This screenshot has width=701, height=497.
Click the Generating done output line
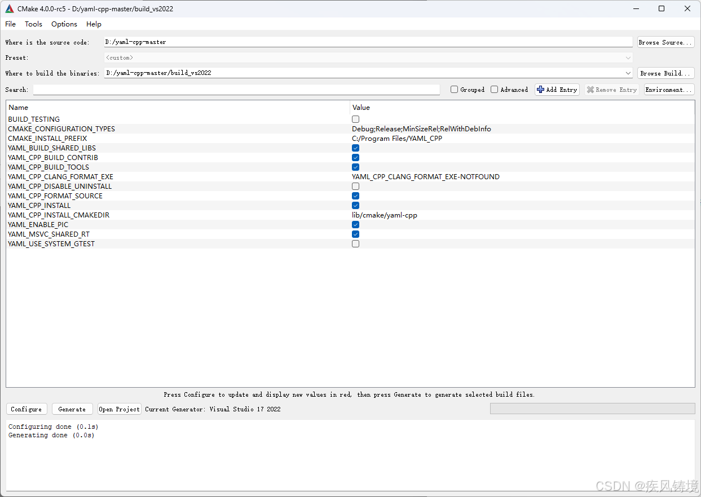[51, 436]
